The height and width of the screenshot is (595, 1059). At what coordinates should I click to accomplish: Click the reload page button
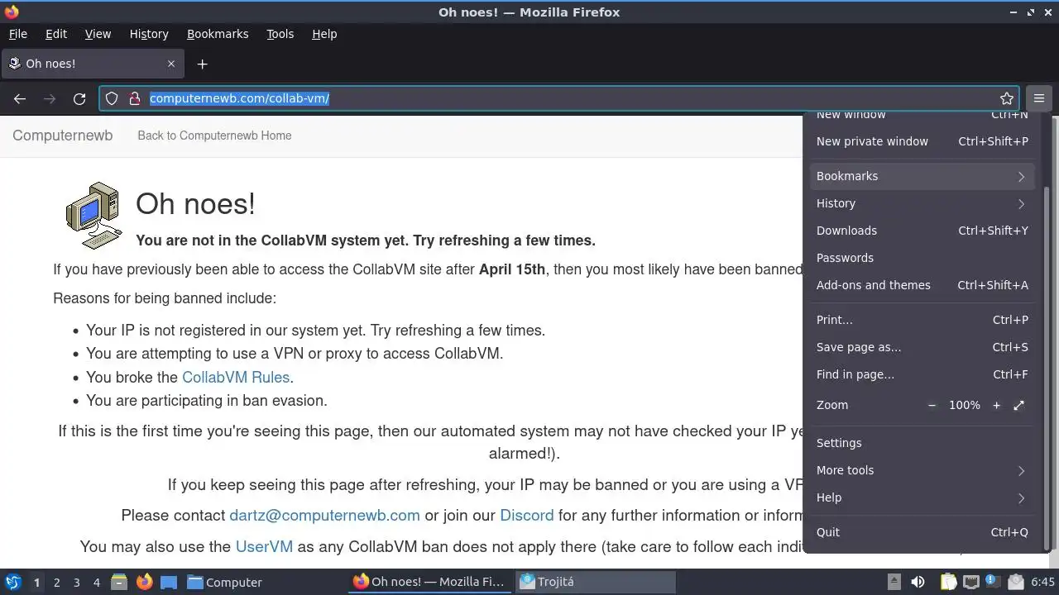click(79, 98)
